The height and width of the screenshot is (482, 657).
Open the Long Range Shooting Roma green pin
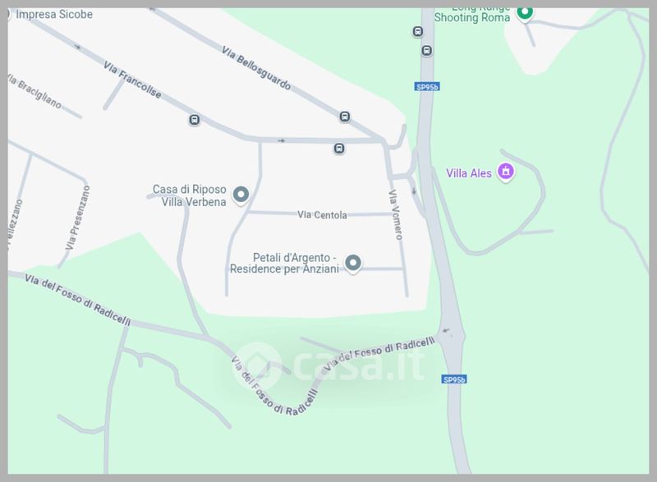pyautogui.click(x=525, y=12)
